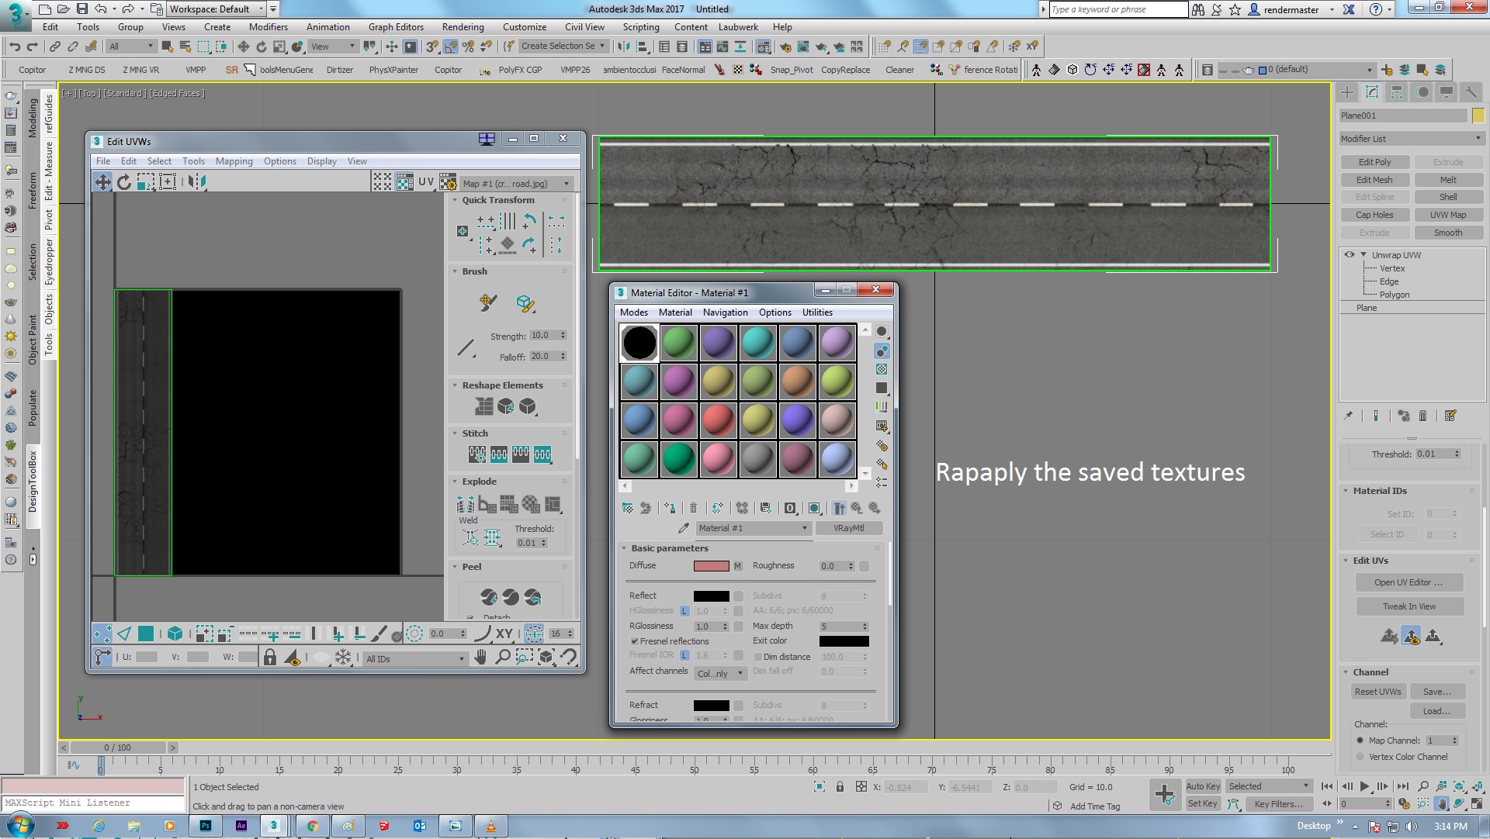1490x839 pixels.
Task: Enable the Fresnel reflections checkbox
Action: coord(635,641)
